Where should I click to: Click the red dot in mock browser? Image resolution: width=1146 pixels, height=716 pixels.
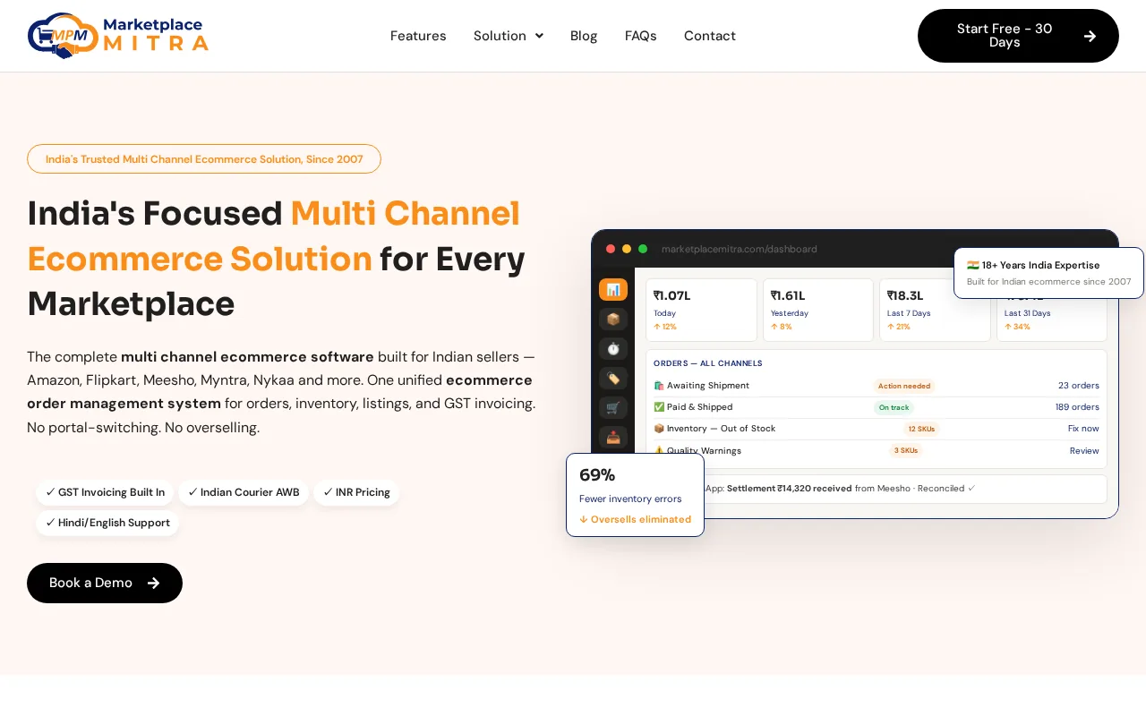[x=611, y=249]
